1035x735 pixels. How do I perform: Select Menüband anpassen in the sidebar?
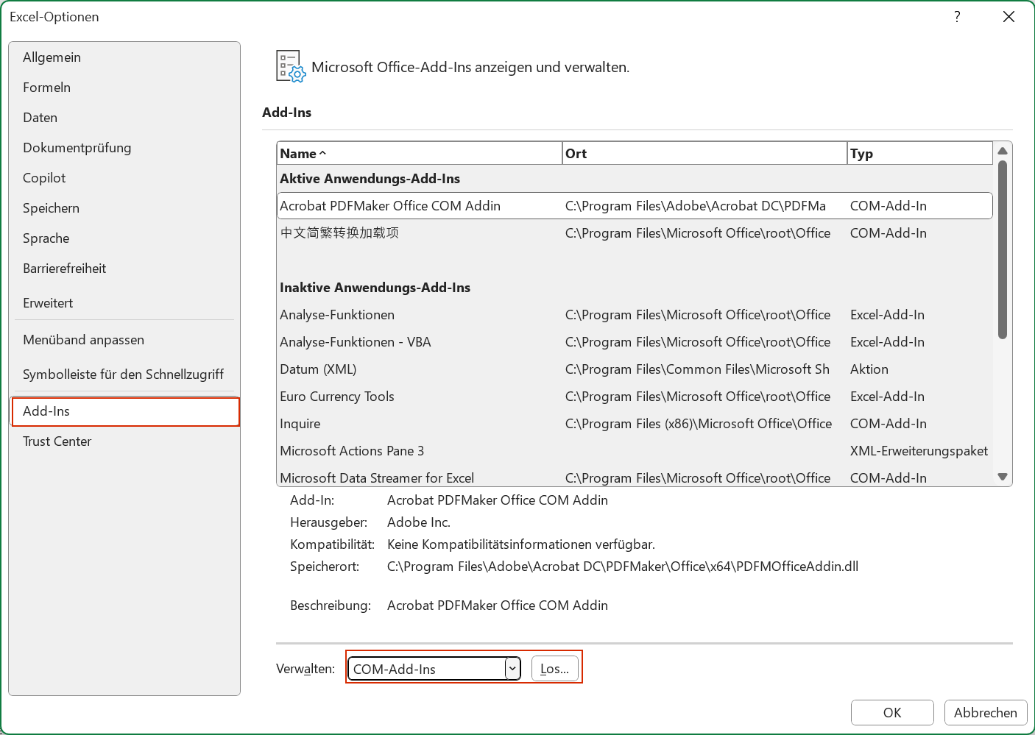(x=83, y=340)
